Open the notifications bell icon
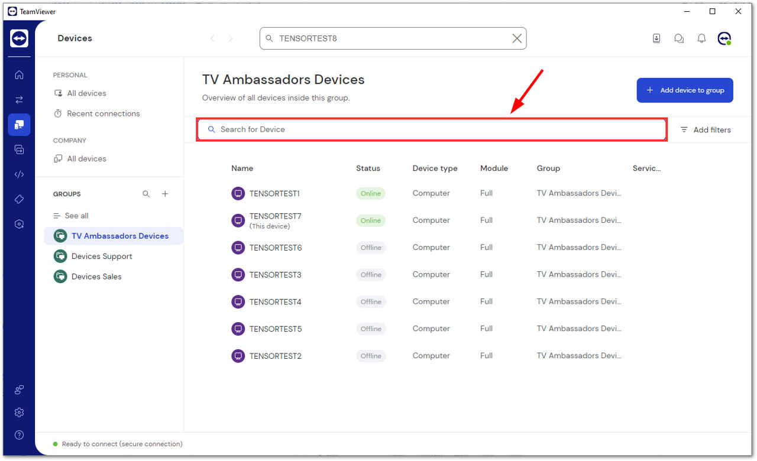Viewport: 757px width, 461px height. 701,38
